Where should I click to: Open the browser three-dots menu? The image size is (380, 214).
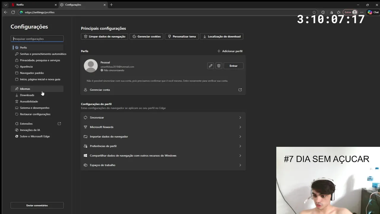[x=362, y=12]
